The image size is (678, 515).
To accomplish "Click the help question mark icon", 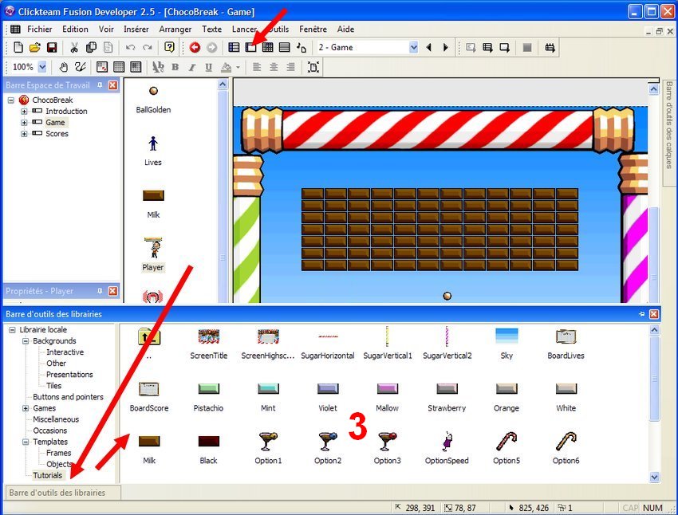I will pos(169,47).
